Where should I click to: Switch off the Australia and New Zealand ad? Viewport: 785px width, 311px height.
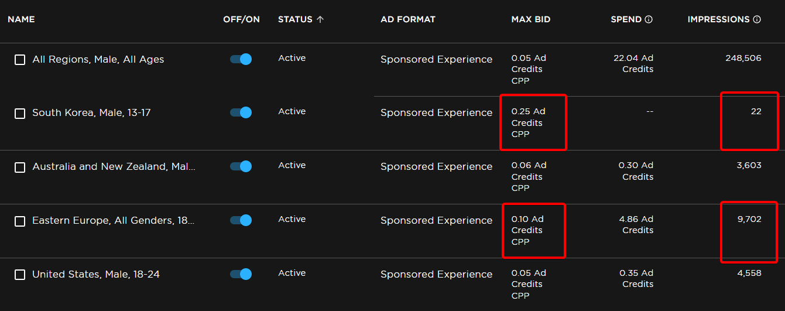click(x=241, y=166)
